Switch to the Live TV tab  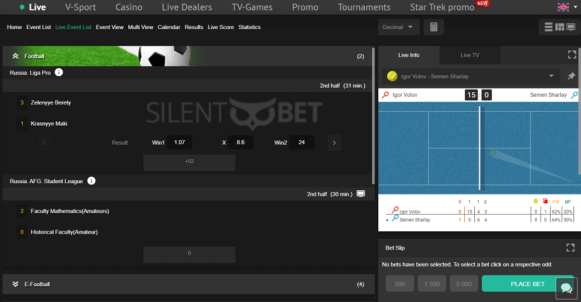470,55
